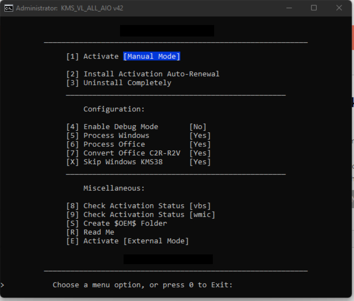Viewport: 354px width, 301px height.
Task: Click '[R] Read Me' line
Action: point(90,232)
